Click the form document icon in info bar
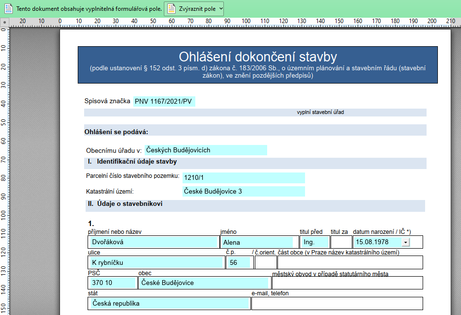 pyautogui.click(x=8, y=9)
